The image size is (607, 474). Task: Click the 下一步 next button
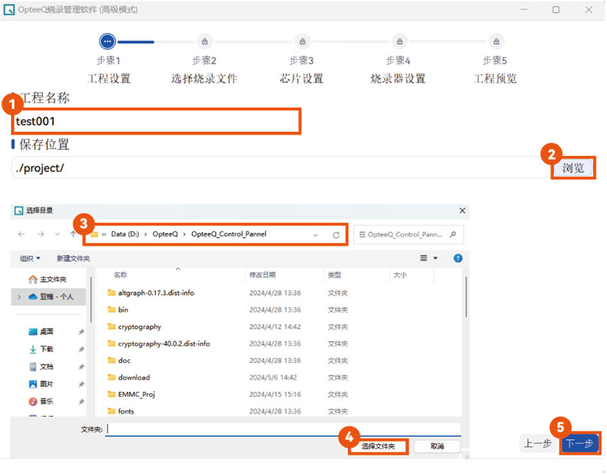click(579, 444)
